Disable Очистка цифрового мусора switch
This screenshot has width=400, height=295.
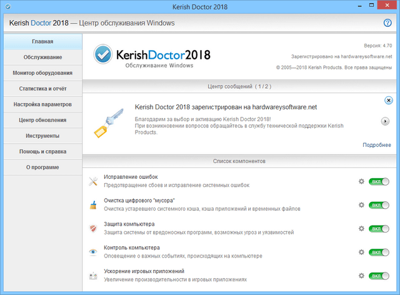point(379,204)
